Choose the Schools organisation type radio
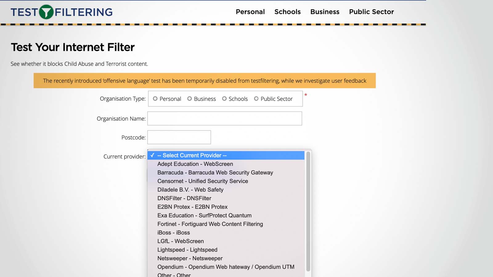This screenshot has width=493, height=277. (224, 99)
